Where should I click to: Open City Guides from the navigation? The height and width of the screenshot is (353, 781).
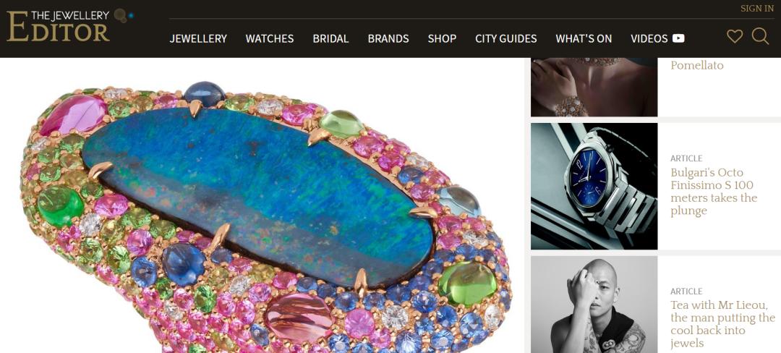[x=506, y=39]
